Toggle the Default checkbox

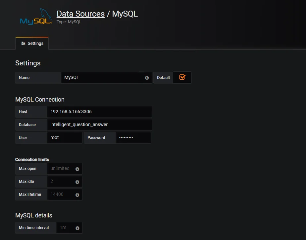(x=182, y=77)
